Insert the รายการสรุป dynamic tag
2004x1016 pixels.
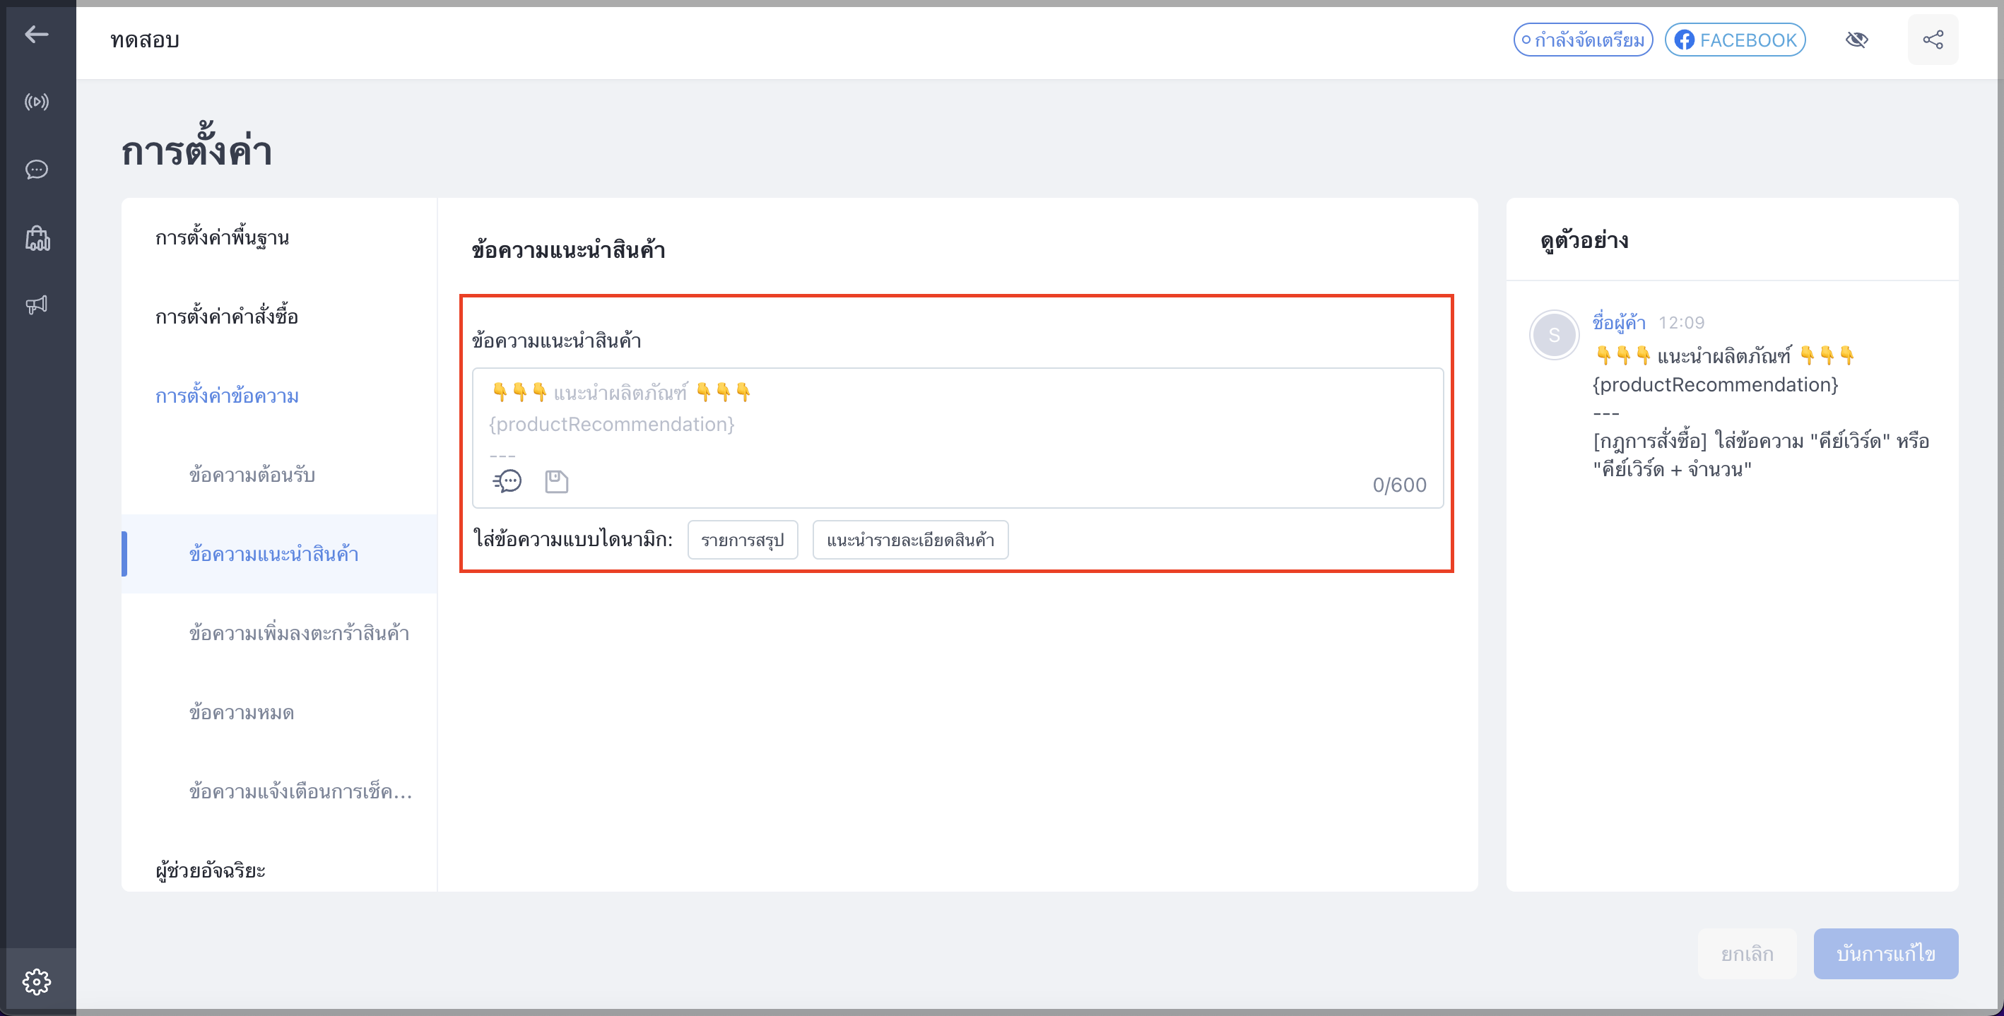click(x=743, y=540)
